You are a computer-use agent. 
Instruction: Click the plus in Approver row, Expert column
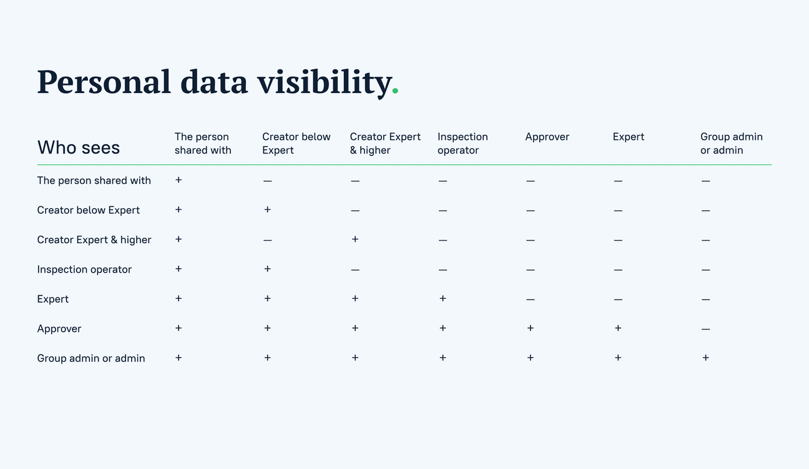point(618,328)
